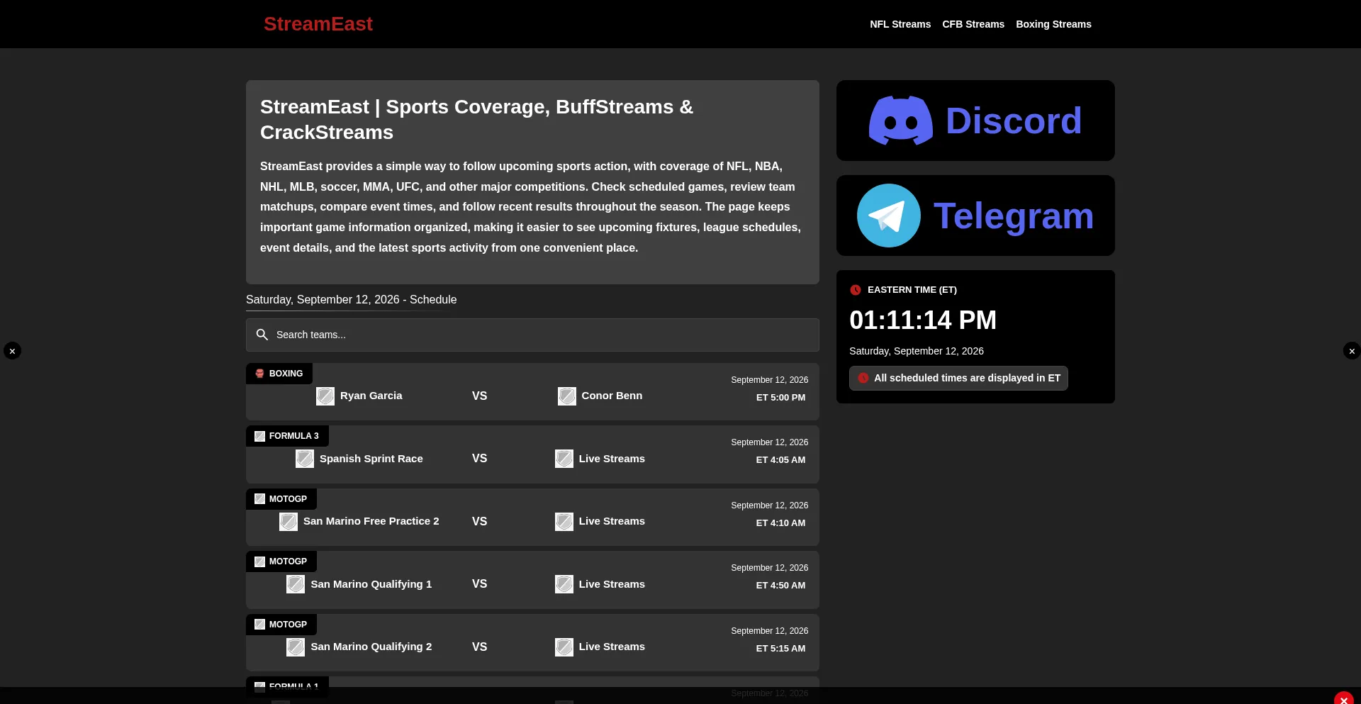Image resolution: width=1361 pixels, height=704 pixels.
Task: Click the Telegram paper plane icon
Action: tap(889, 216)
